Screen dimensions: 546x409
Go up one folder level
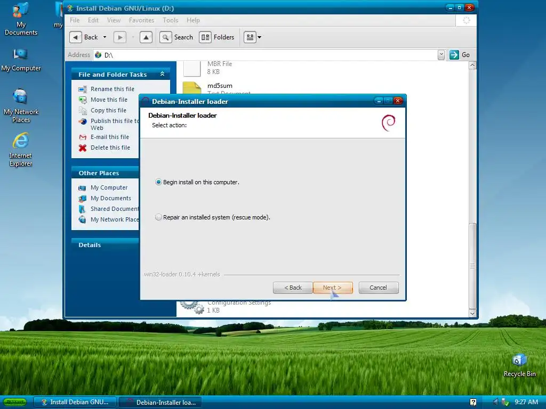[x=146, y=37]
